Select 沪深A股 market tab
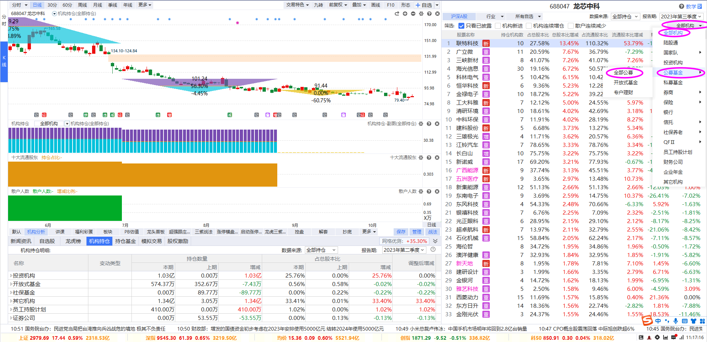Viewport: 707px width, 342px height. 459,17
